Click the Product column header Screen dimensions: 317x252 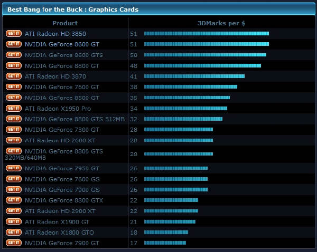pyautogui.click(x=65, y=23)
